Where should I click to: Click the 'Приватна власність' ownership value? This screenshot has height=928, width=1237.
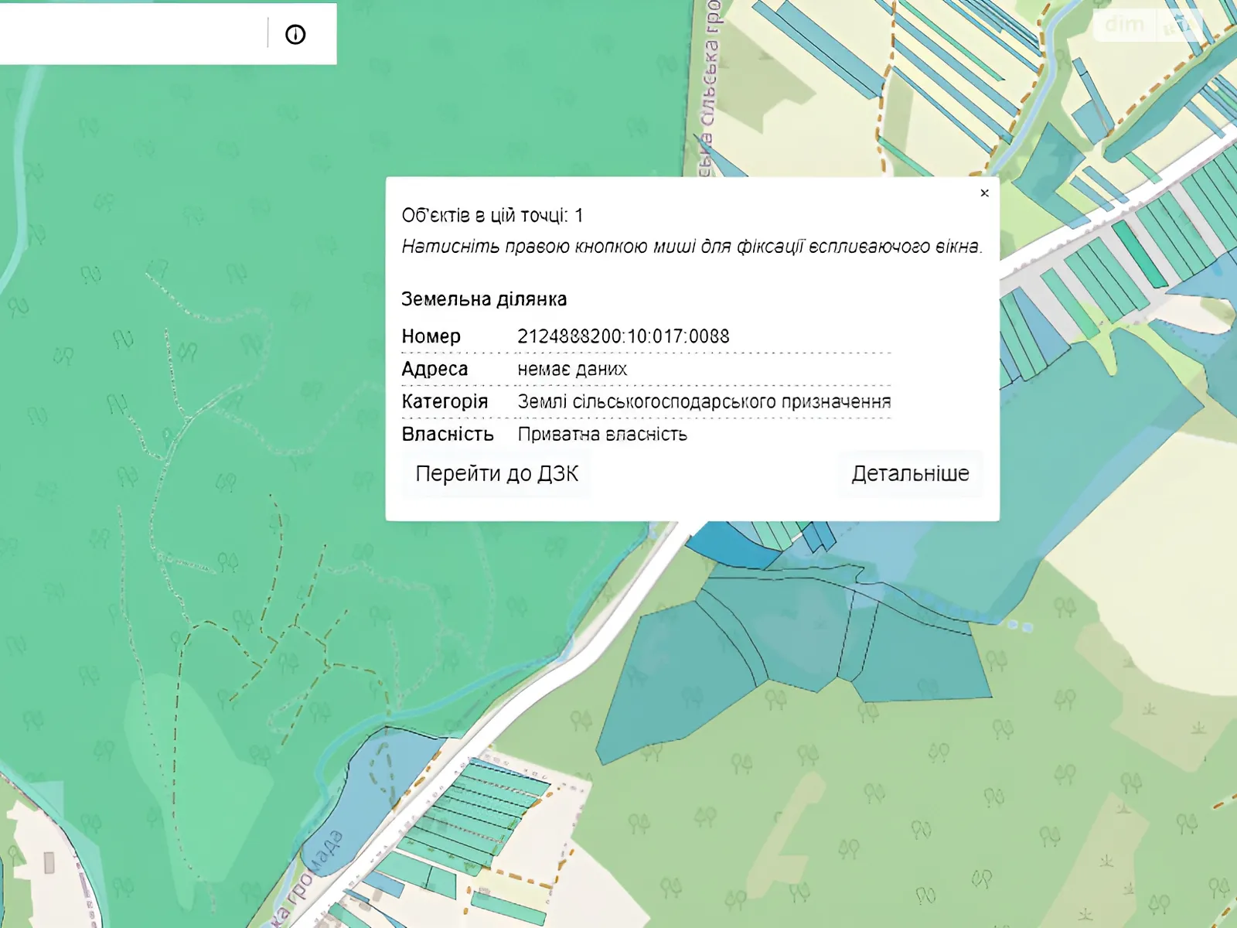click(602, 435)
